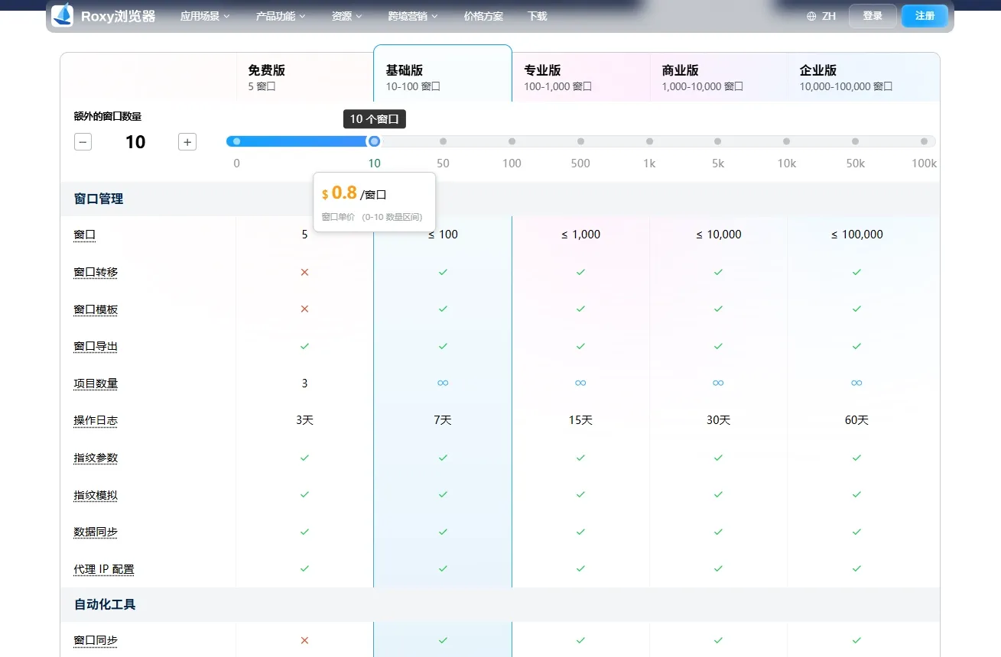Click red cross for 窗口转移 in free plan
The image size is (1001, 657).
click(x=304, y=272)
